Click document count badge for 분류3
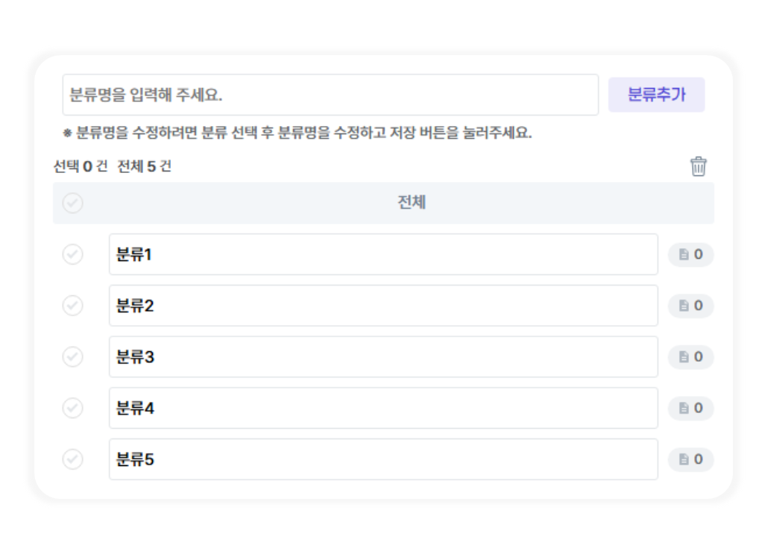 (x=690, y=357)
